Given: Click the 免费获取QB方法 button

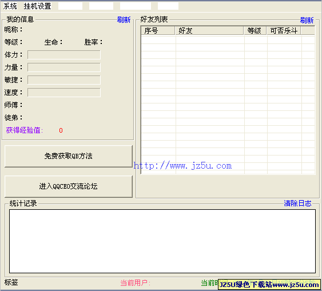Looking at the screenshot, I should click(69, 156).
